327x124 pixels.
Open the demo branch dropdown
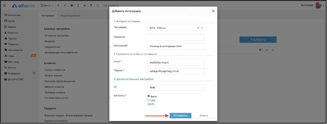pyautogui.click(x=47, y=5)
